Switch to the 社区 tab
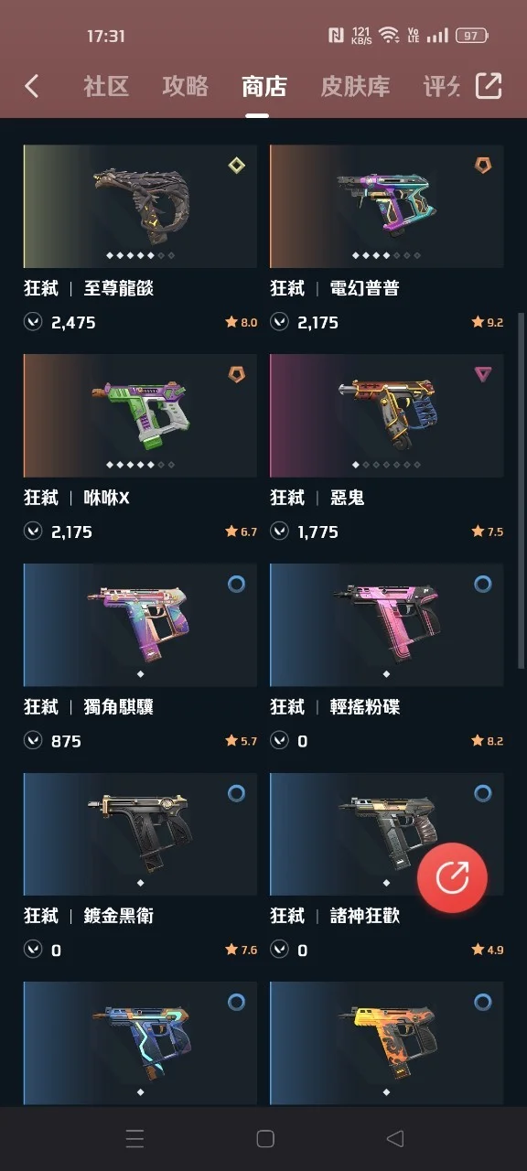 106,86
